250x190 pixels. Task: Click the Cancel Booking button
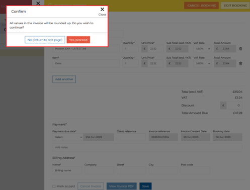click(x=202, y=6)
